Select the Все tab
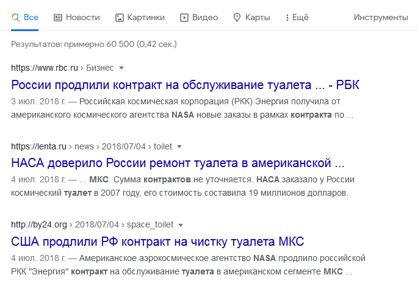 point(25,18)
